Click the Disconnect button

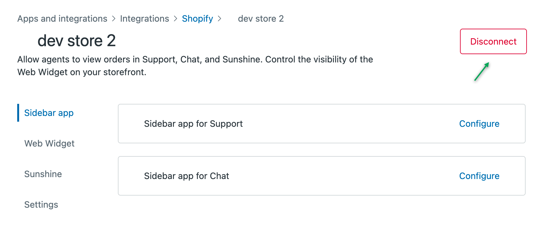pyautogui.click(x=493, y=41)
